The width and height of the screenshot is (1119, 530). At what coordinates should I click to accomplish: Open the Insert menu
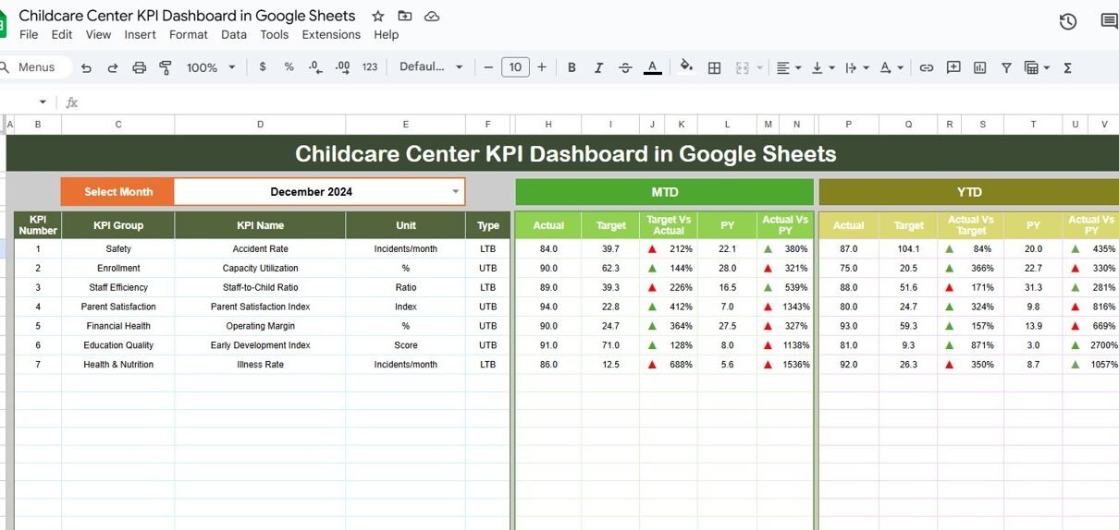tap(140, 35)
